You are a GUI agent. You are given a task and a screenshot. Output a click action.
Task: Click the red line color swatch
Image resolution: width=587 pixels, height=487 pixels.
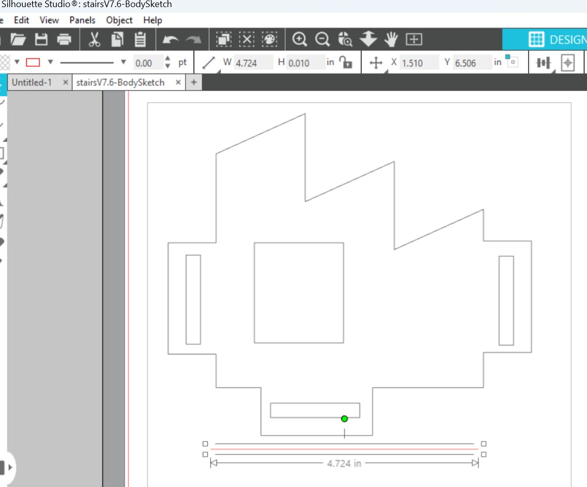pos(33,62)
